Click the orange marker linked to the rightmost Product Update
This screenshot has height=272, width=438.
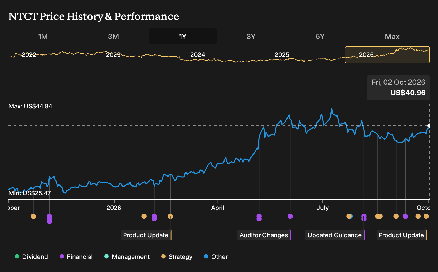coord(426,216)
